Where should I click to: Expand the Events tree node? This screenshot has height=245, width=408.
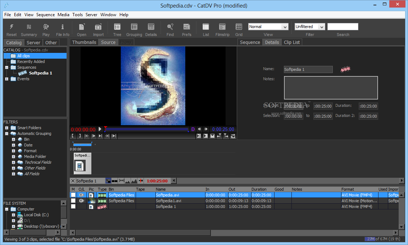click(7, 79)
